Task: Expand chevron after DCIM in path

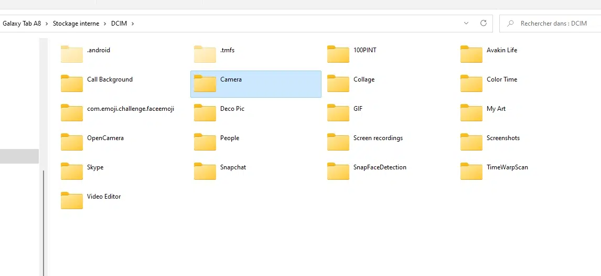Action: click(x=133, y=24)
